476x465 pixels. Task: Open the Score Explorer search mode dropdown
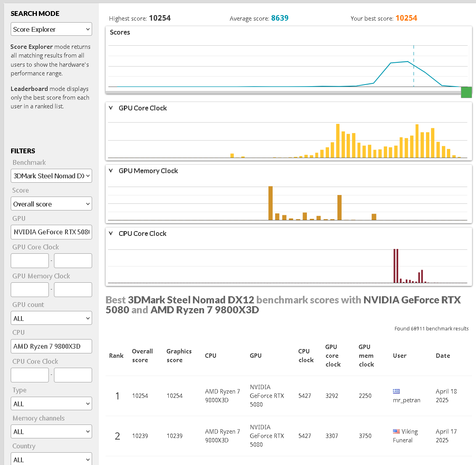[51, 29]
